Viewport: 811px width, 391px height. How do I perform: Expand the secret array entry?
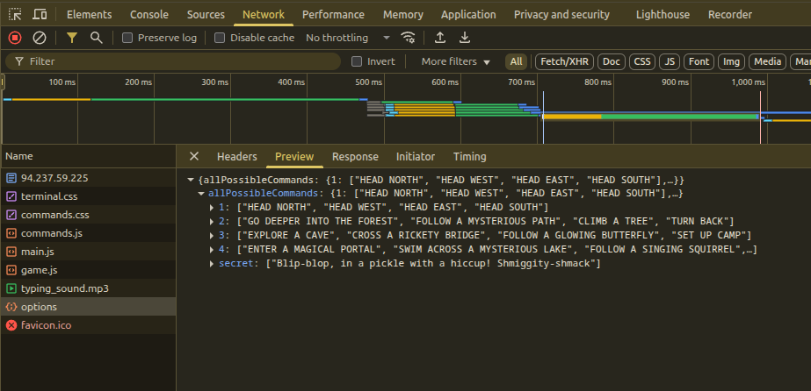(x=212, y=264)
